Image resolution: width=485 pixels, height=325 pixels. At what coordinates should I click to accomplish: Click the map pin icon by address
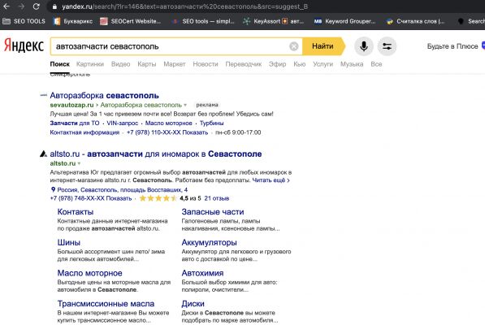[53, 189]
